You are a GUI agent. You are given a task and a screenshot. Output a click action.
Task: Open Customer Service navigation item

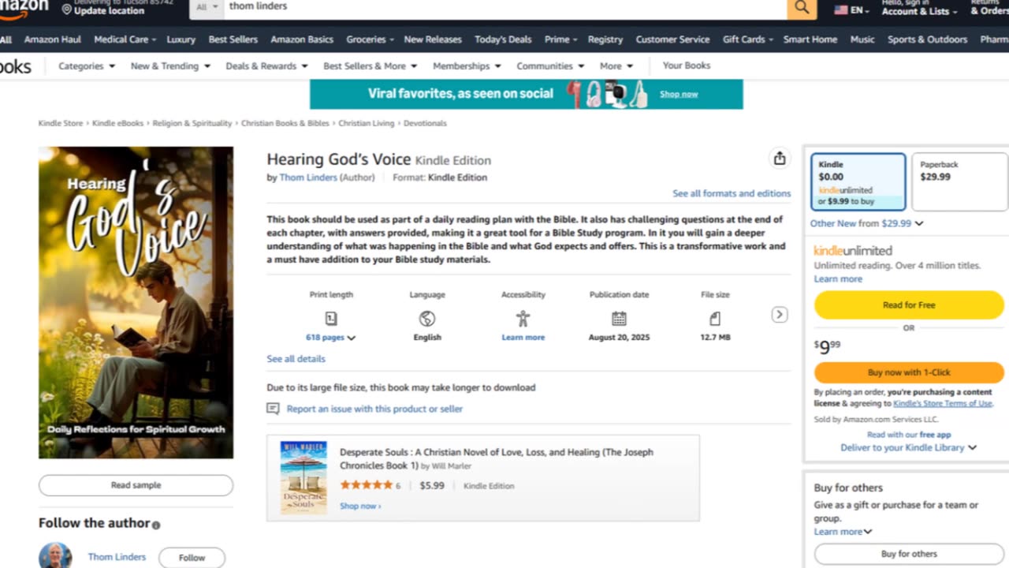tap(672, 39)
